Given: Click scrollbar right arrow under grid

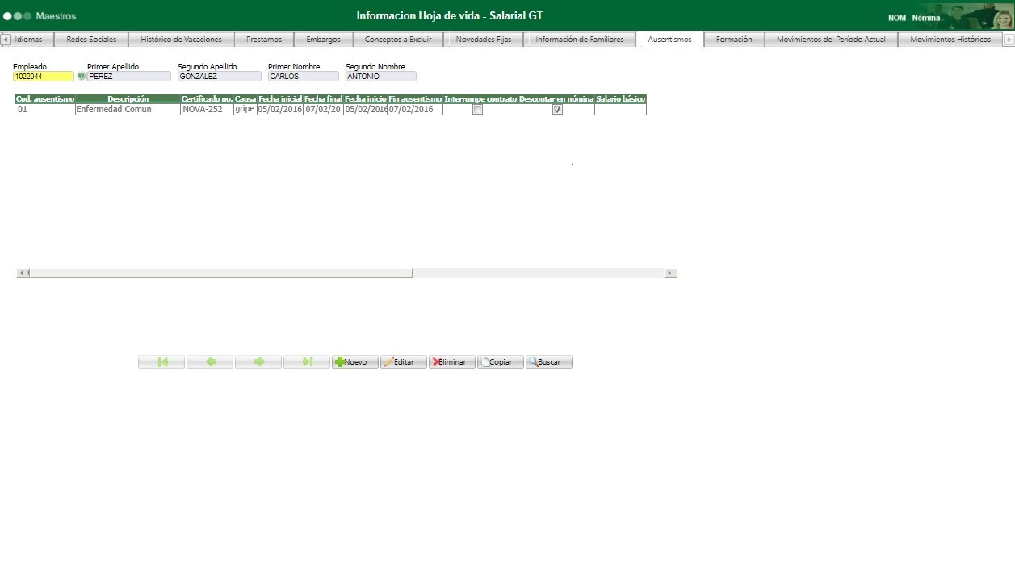Looking at the screenshot, I should [x=671, y=274].
